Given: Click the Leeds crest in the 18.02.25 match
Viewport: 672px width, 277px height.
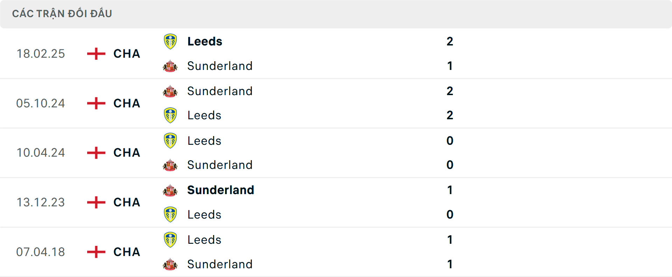Looking at the screenshot, I should 170,41.
